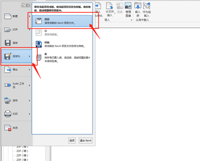Screen dimensions: 200x161
Task: Click the Options (选项) button
Action: coord(72,140)
